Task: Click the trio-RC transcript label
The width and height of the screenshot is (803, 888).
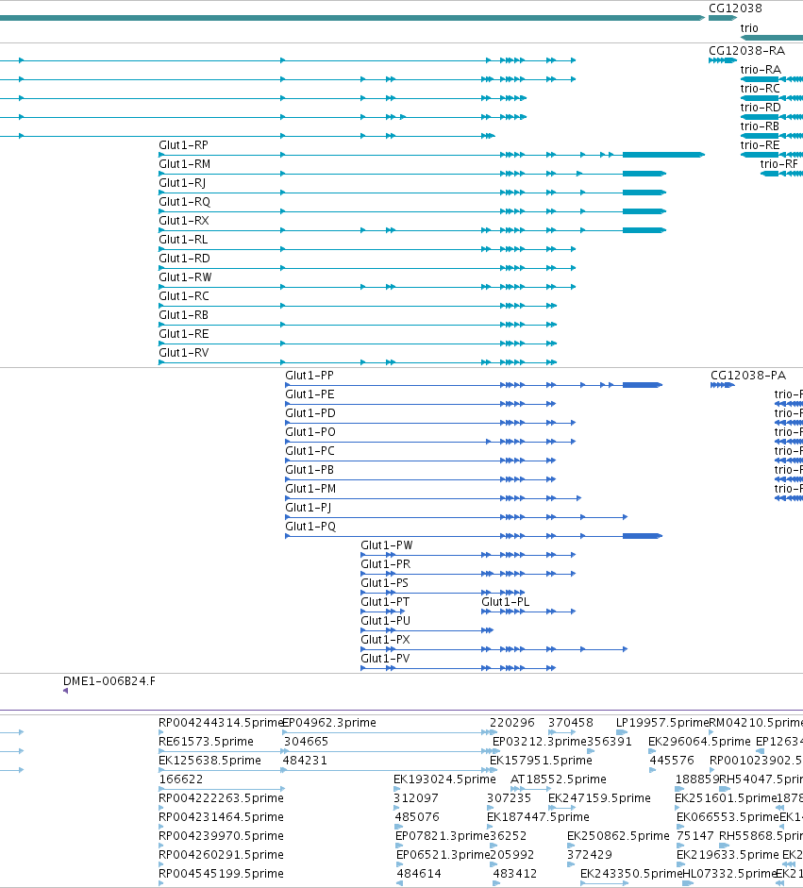Action: click(760, 89)
